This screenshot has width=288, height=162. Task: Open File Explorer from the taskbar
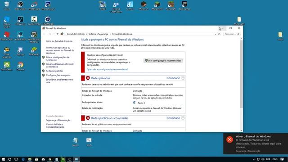[x=30, y=159]
